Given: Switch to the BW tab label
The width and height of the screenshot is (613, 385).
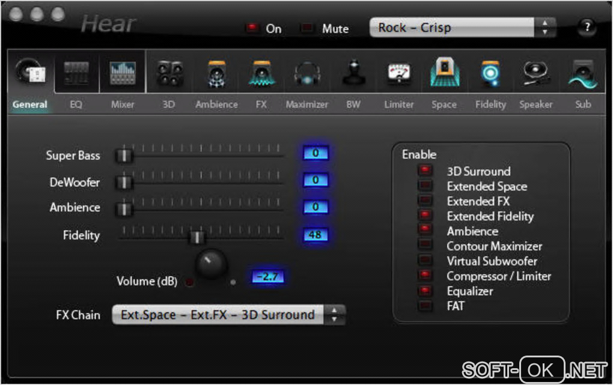Looking at the screenshot, I should click(353, 105).
